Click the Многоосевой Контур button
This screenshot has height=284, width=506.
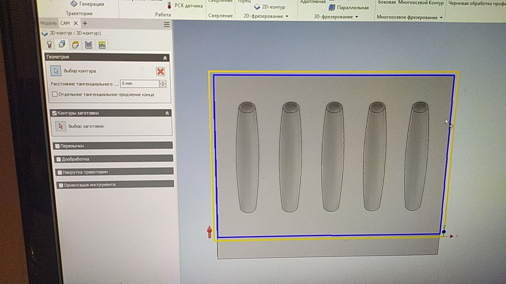click(x=421, y=3)
